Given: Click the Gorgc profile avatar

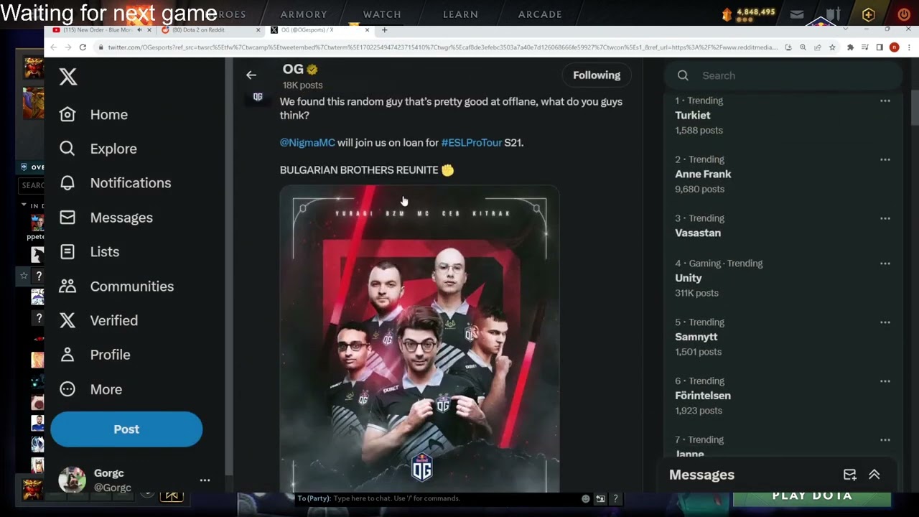Looking at the screenshot, I should (72, 480).
